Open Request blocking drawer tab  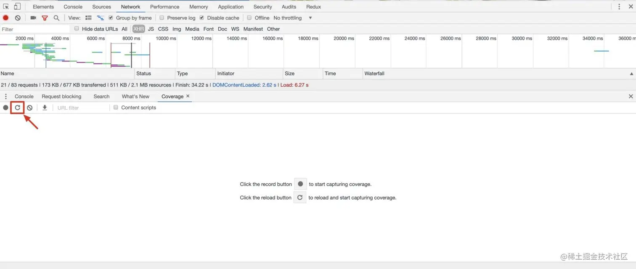point(61,96)
